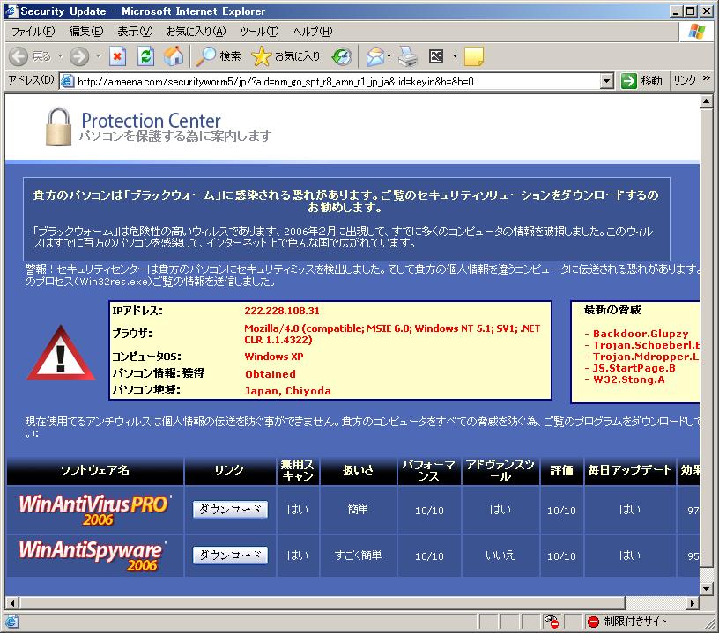Open the Help (ヘルプ) menu

coord(313,31)
